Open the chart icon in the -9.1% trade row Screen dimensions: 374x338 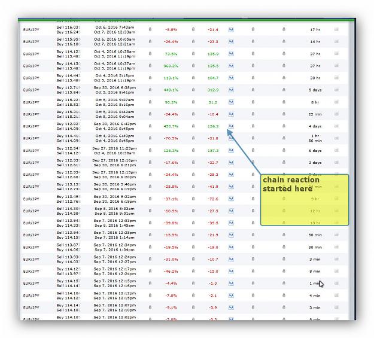coord(231,307)
